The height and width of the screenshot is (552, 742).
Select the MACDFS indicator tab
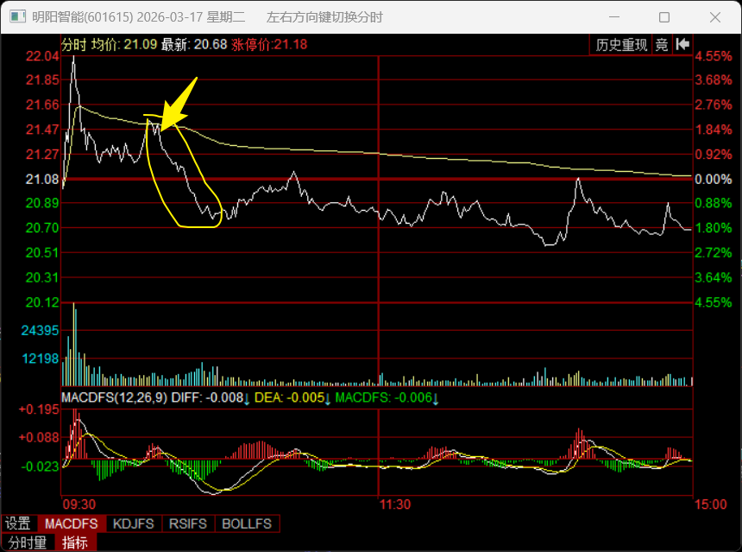coord(72,523)
